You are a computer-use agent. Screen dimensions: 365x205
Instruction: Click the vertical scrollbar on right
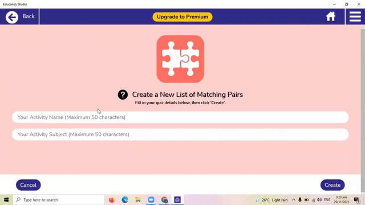(363, 109)
